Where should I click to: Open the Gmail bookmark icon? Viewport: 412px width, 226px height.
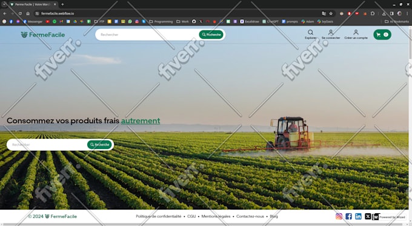pyautogui.click(x=61, y=22)
